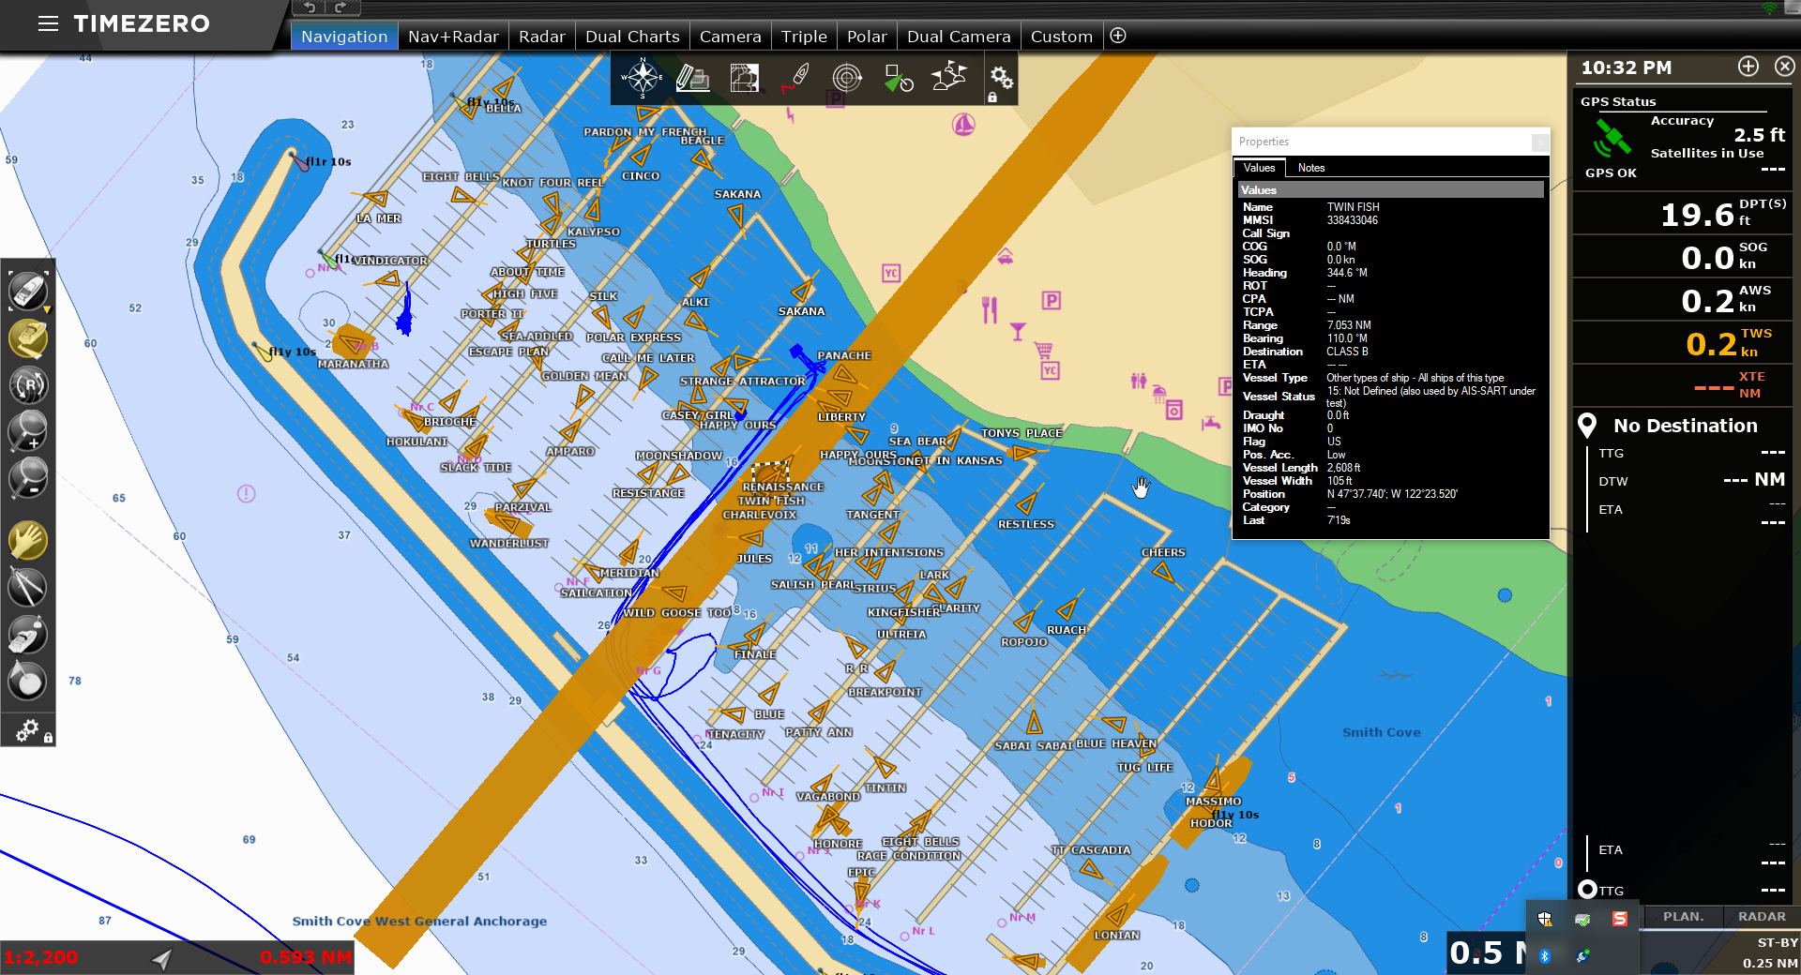Switch to the Custom workspace tab
The width and height of the screenshot is (1801, 975).
point(1062,37)
